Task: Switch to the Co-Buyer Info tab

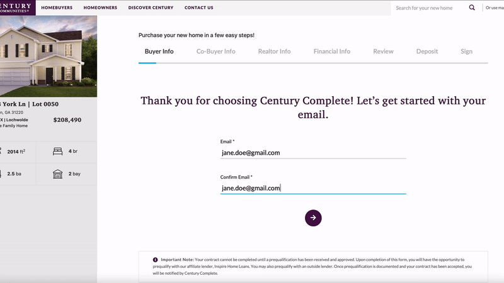Action: [x=215, y=52]
